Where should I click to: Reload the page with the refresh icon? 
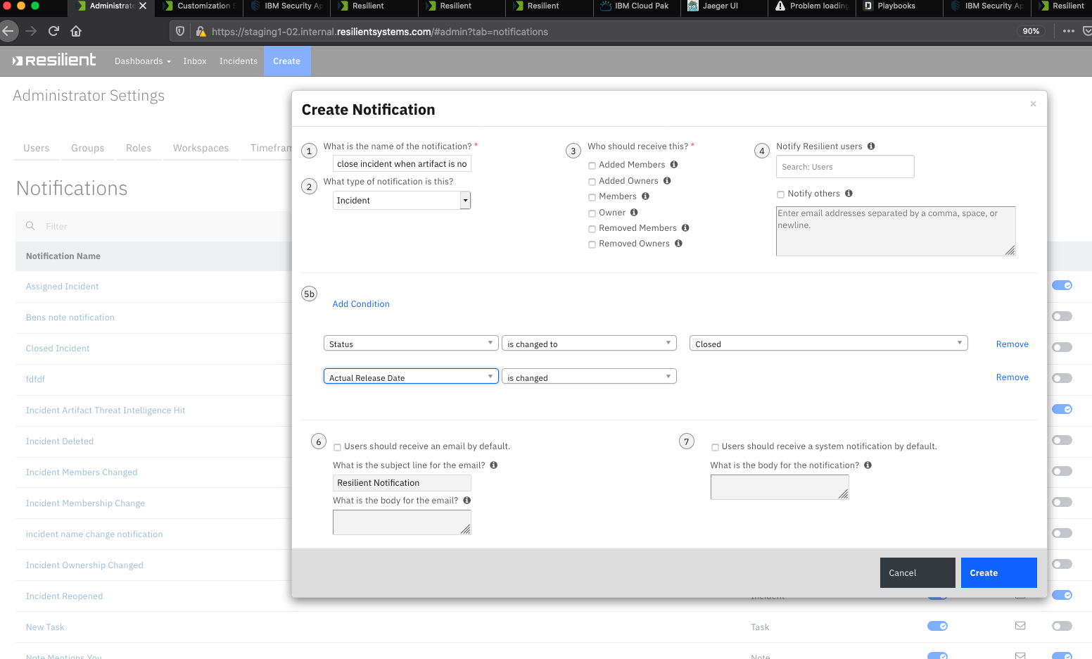point(53,31)
